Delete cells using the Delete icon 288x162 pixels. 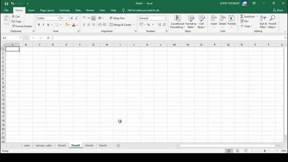(x=223, y=18)
